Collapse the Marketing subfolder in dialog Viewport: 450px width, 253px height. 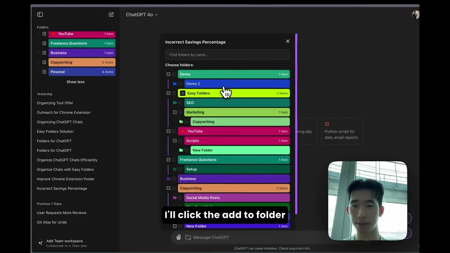(x=175, y=112)
